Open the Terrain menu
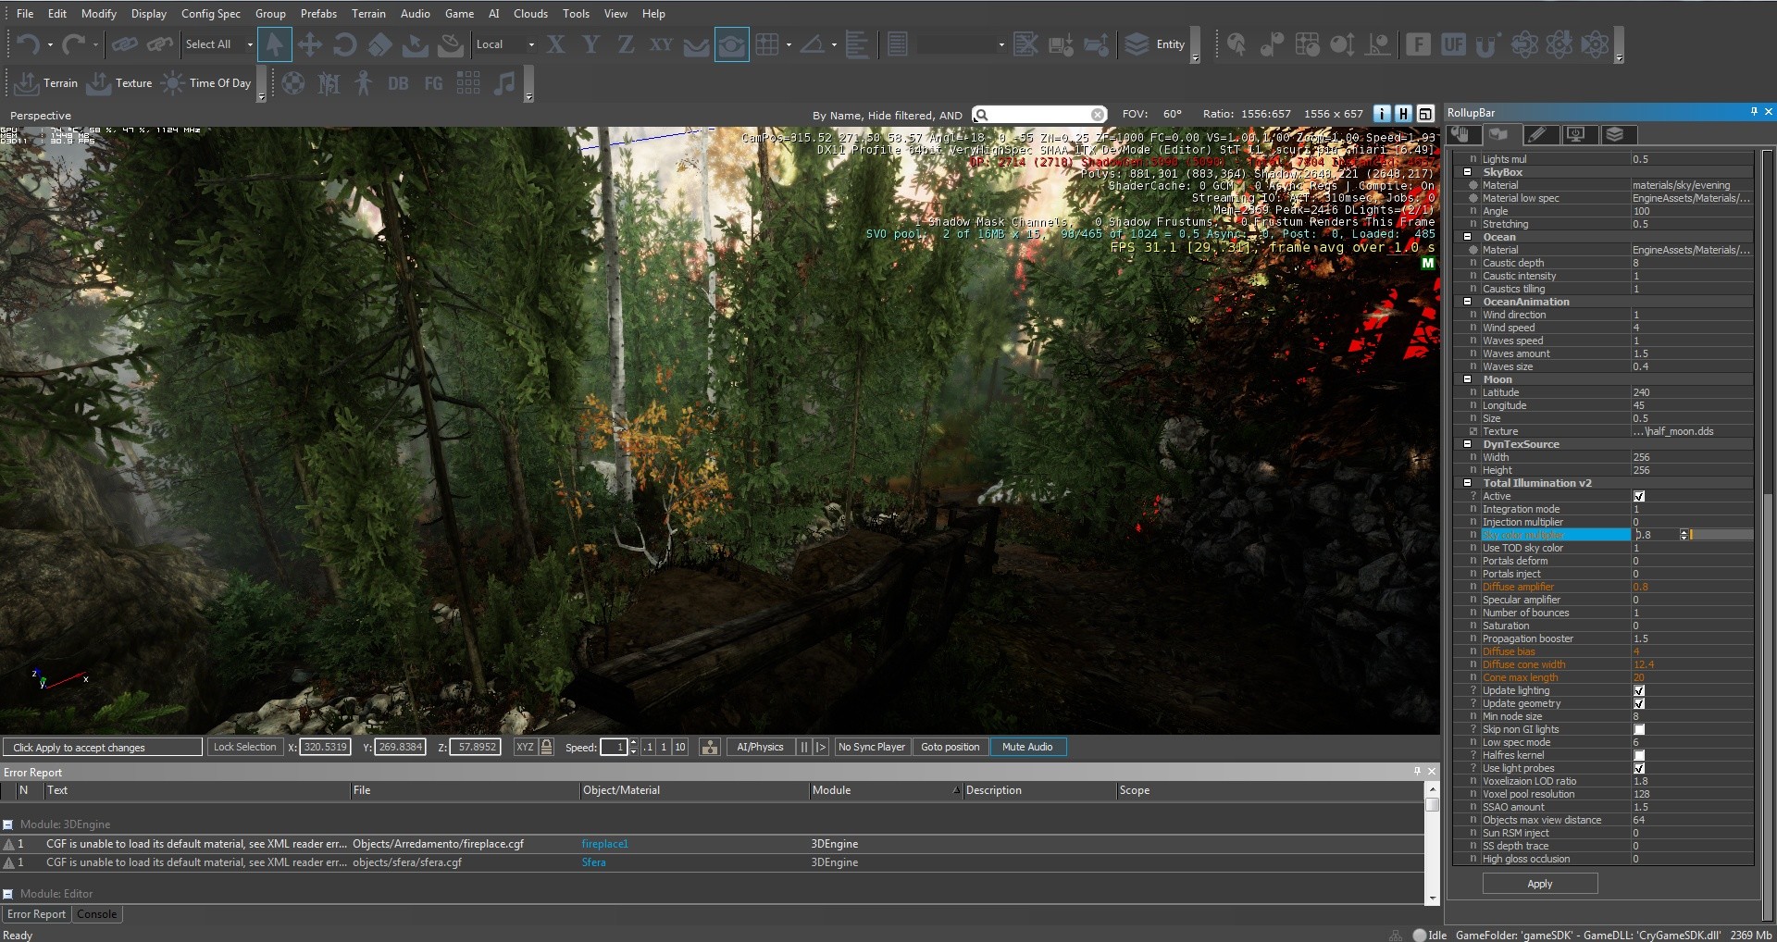This screenshot has height=942, width=1777. point(368,13)
